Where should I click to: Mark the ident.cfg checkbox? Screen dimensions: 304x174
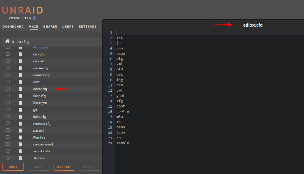[x=8, y=116]
